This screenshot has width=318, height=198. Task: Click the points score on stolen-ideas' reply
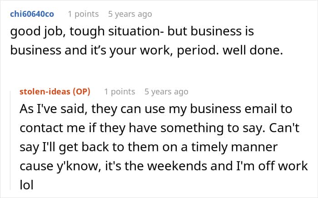(119, 92)
